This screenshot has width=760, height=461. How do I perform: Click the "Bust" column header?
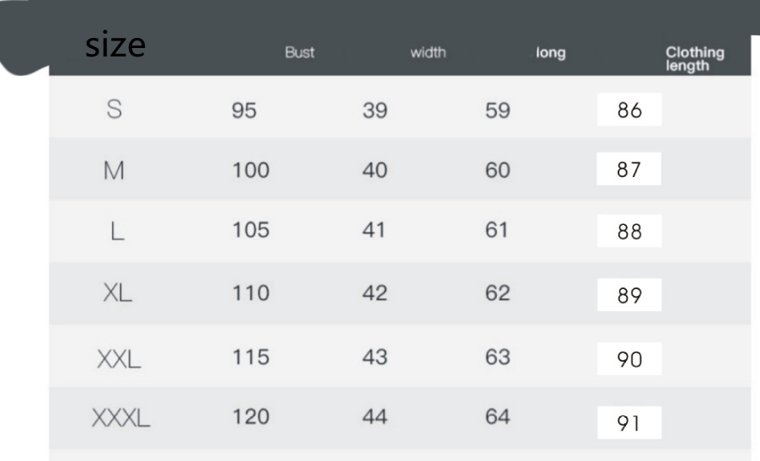coord(299,53)
